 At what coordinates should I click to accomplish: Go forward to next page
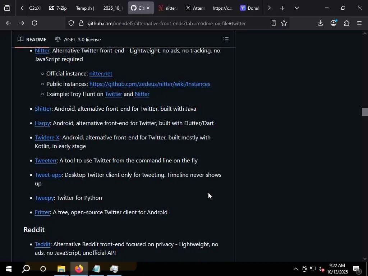(22, 23)
